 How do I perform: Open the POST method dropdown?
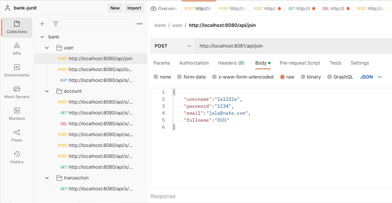pyautogui.click(x=173, y=46)
